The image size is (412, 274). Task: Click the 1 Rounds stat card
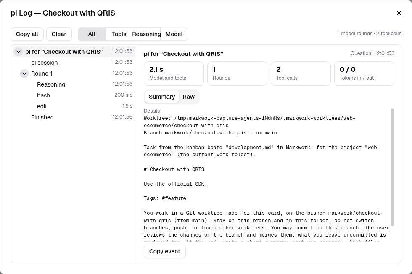click(x=237, y=74)
